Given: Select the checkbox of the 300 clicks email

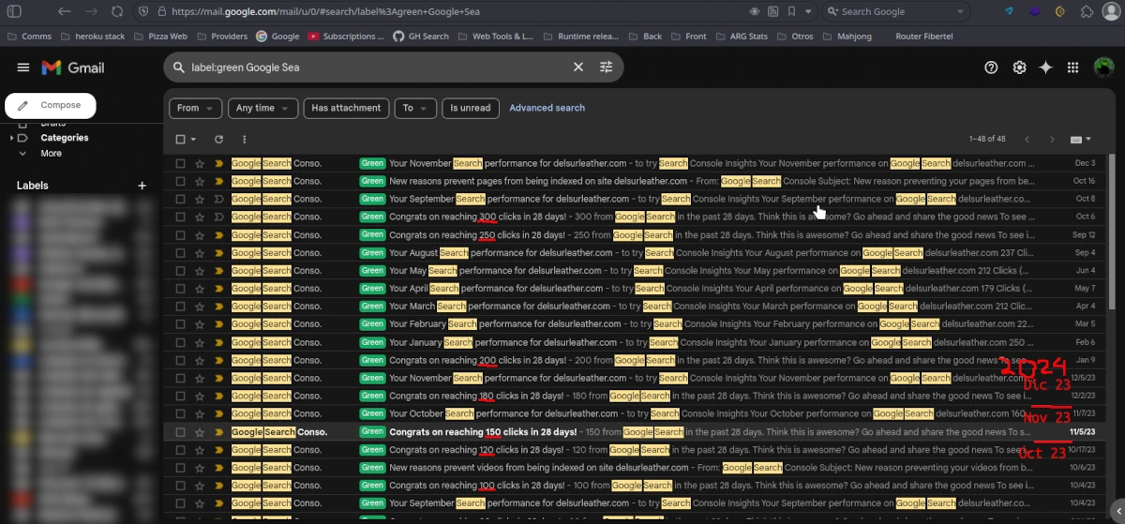Looking at the screenshot, I should tap(181, 217).
